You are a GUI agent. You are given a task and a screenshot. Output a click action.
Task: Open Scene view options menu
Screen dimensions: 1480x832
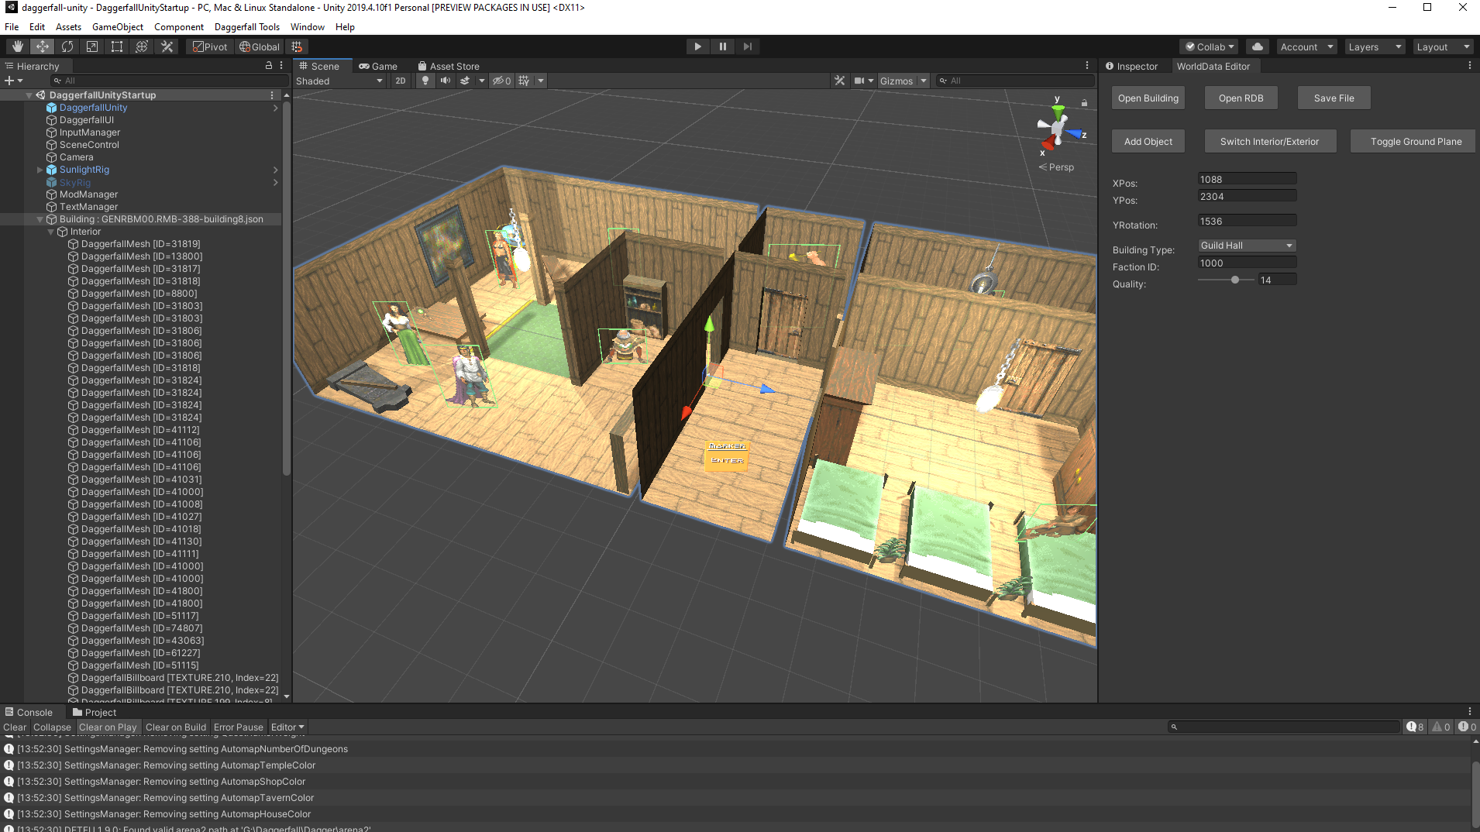pos(1086,66)
